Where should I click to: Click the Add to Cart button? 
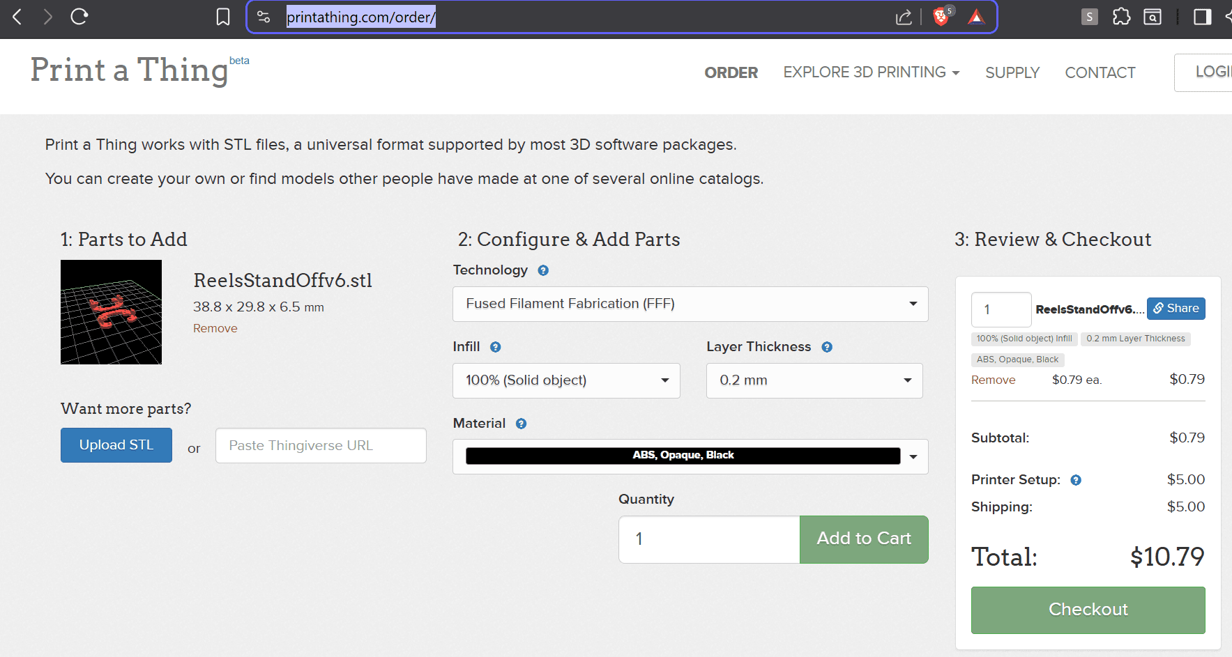pyautogui.click(x=864, y=539)
